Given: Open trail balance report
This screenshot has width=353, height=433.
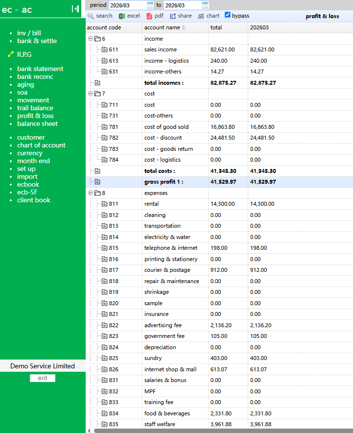Looking at the screenshot, I should (35, 108).
